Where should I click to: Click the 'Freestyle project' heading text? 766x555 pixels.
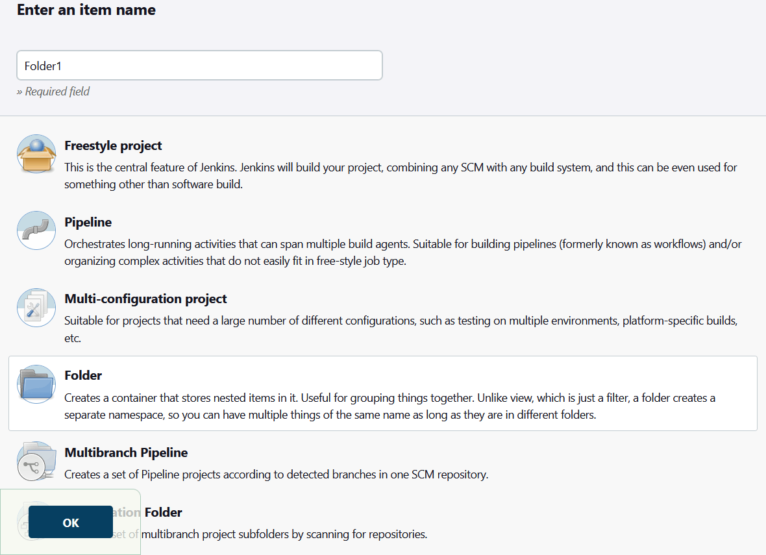pos(113,145)
